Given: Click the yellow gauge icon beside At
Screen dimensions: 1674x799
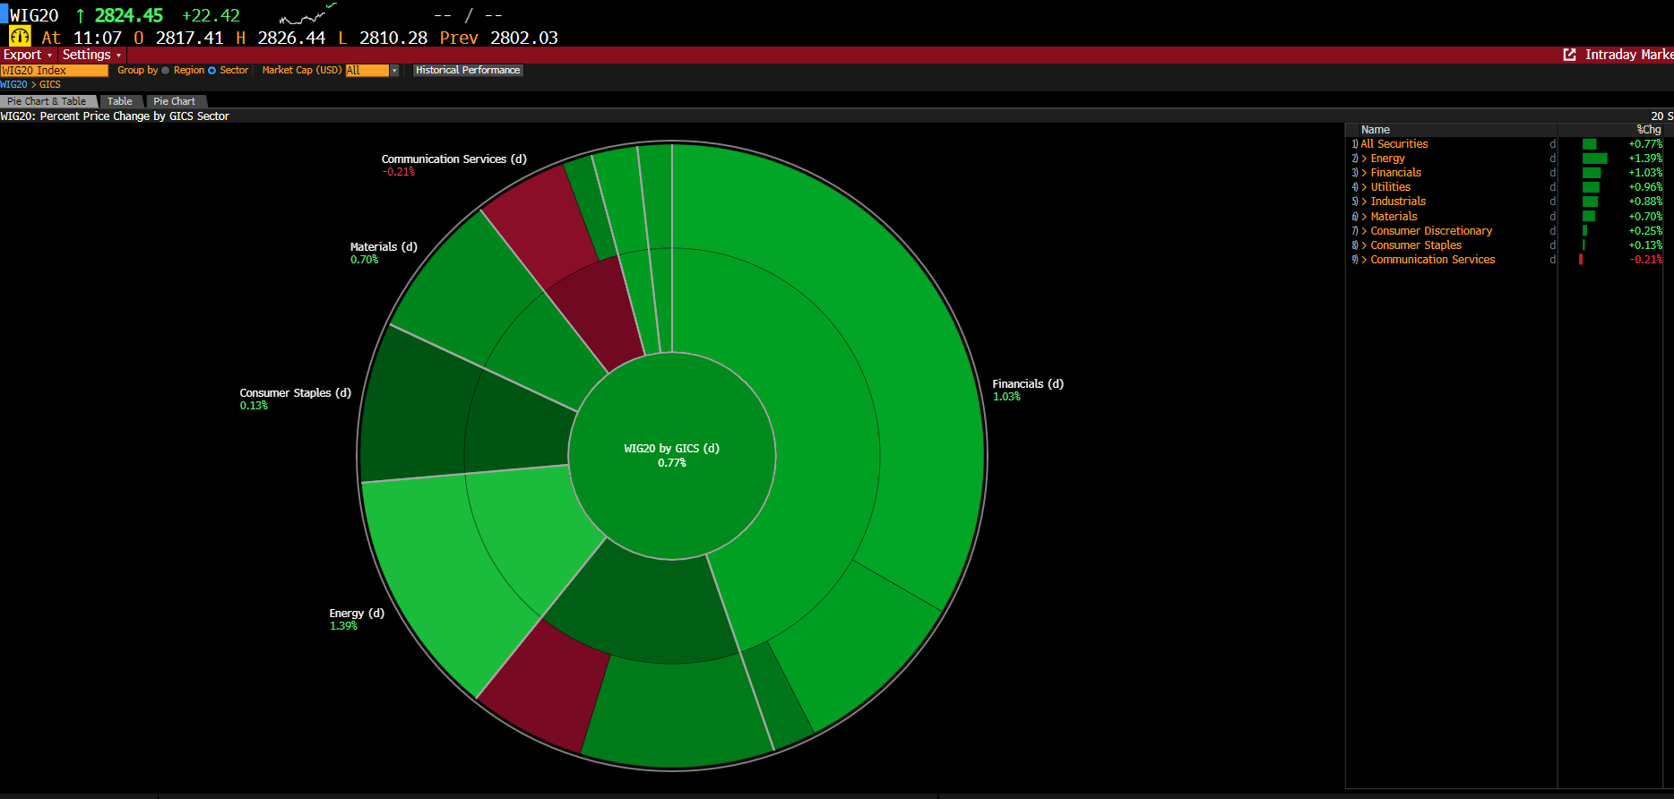Looking at the screenshot, I should pyautogui.click(x=20, y=37).
